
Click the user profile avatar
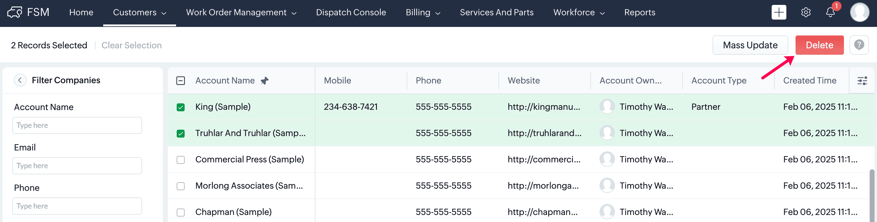click(859, 12)
